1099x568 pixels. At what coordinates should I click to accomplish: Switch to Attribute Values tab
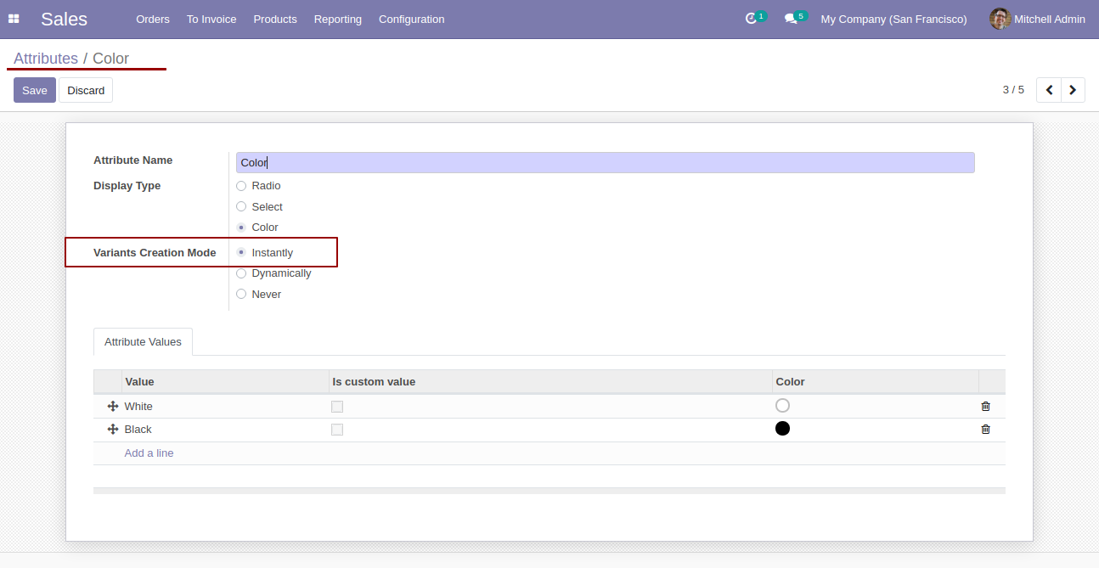point(143,341)
